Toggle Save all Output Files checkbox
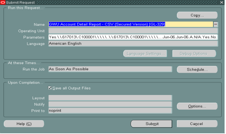Image resolution: width=226 pixels, height=134 pixels. click(x=50, y=88)
